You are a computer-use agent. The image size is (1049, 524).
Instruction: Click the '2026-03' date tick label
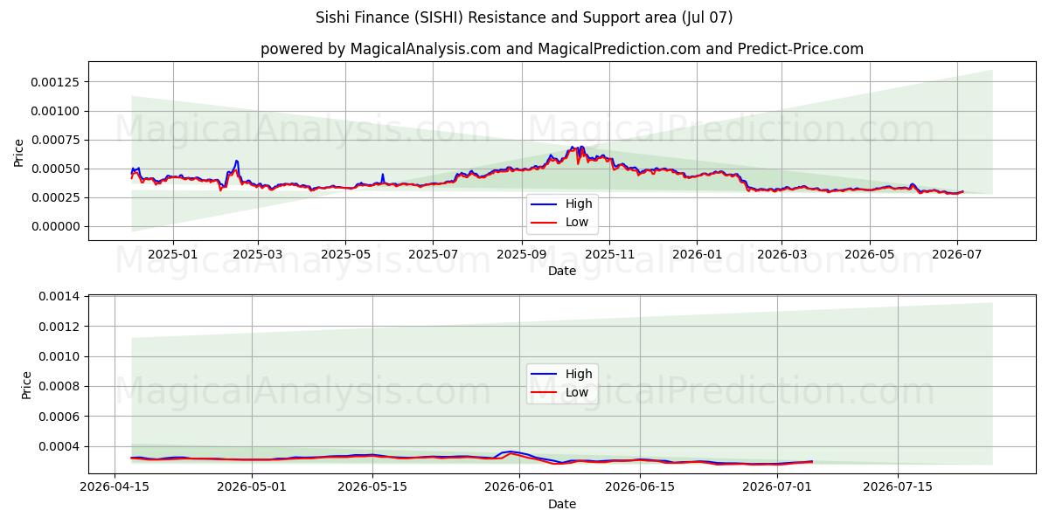[782, 254]
